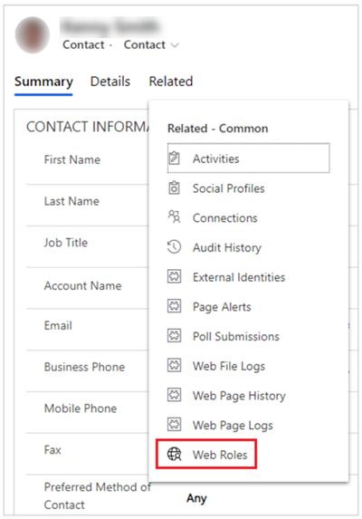Click the First Name field label
The width and height of the screenshot is (362, 519).
pos(72,160)
